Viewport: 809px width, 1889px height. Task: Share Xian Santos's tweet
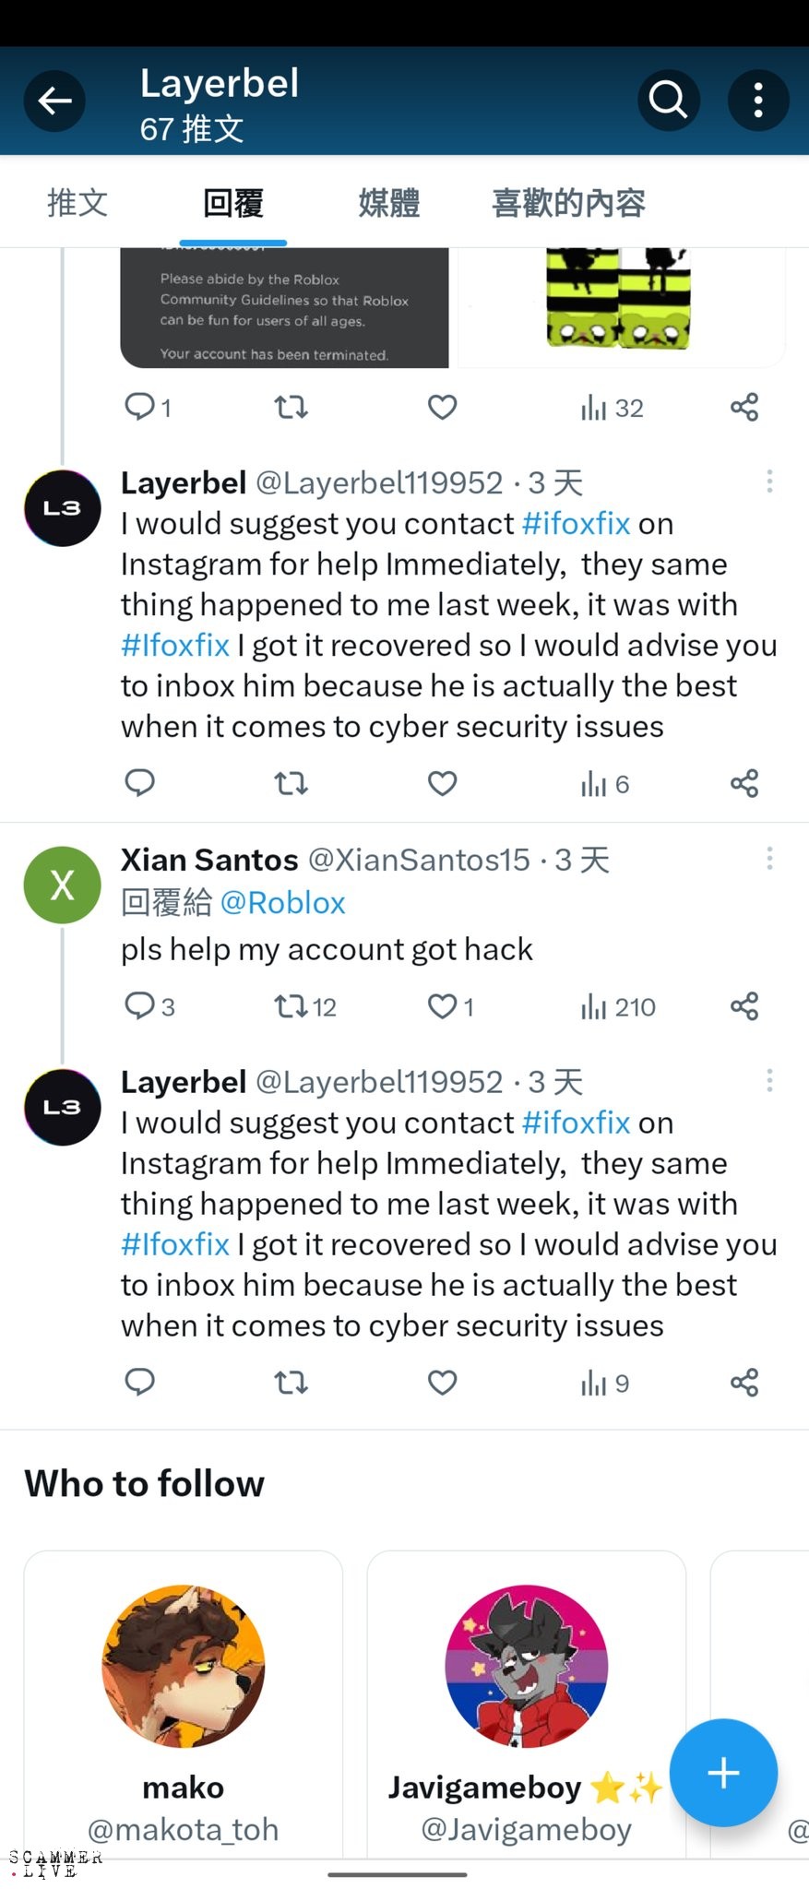pyautogui.click(x=744, y=1006)
